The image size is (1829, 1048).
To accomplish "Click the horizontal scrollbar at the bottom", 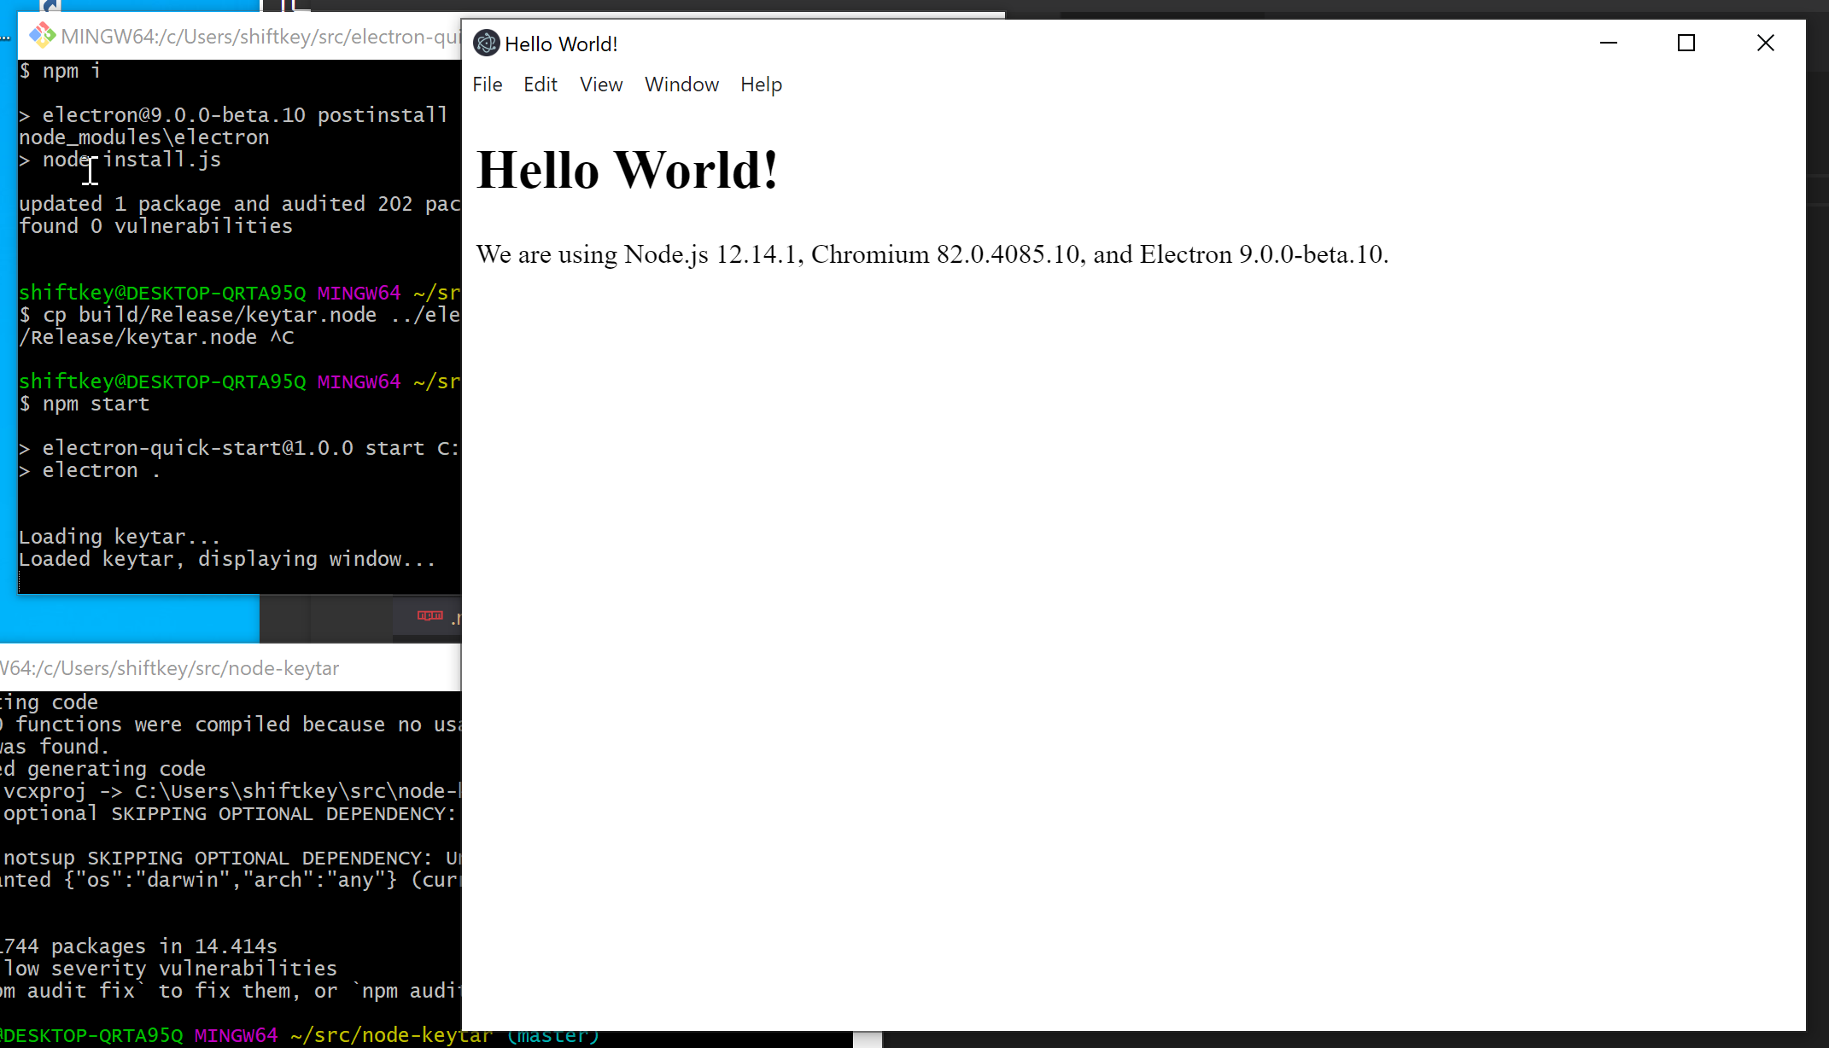I will [x=867, y=1040].
